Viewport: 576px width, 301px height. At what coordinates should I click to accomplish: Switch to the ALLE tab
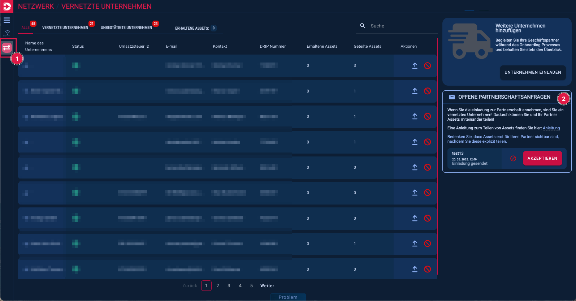(x=26, y=27)
